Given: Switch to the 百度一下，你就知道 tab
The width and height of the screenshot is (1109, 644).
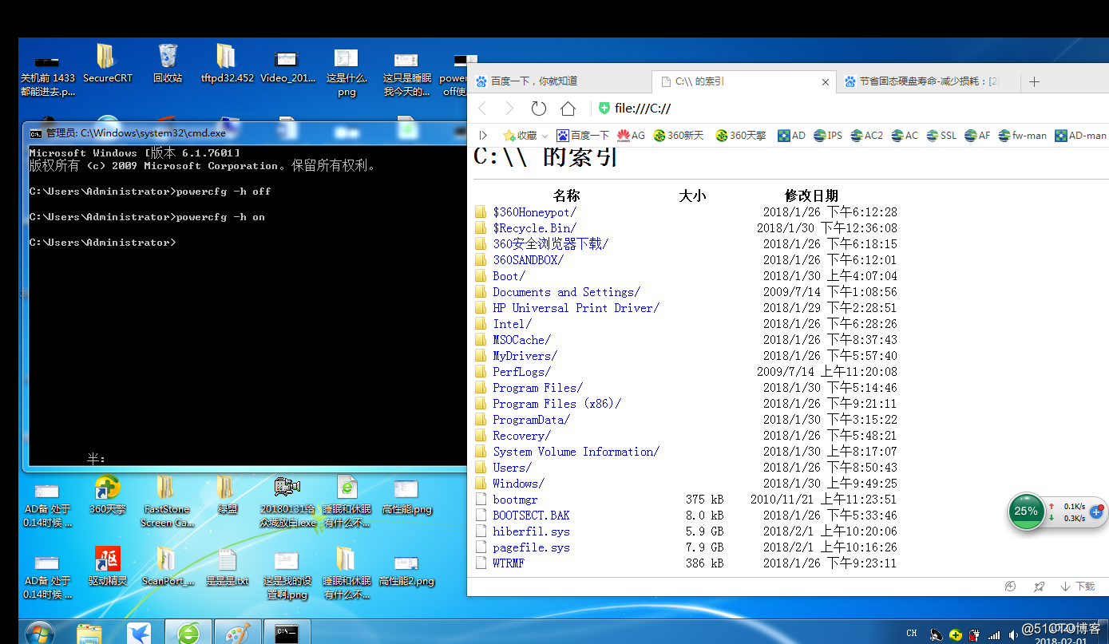Looking at the screenshot, I should 559,81.
